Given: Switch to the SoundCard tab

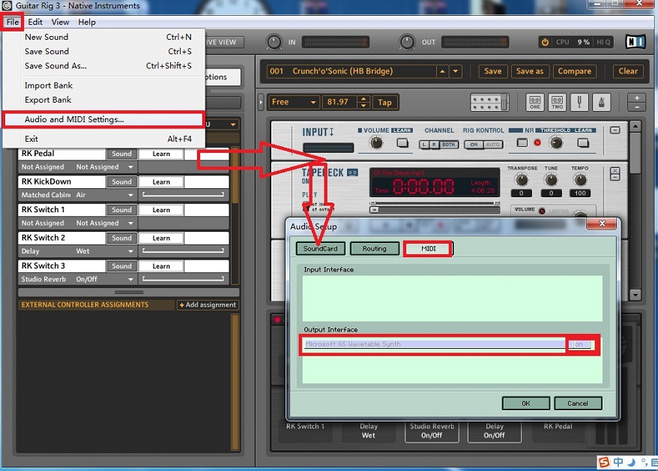Looking at the screenshot, I should [321, 248].
